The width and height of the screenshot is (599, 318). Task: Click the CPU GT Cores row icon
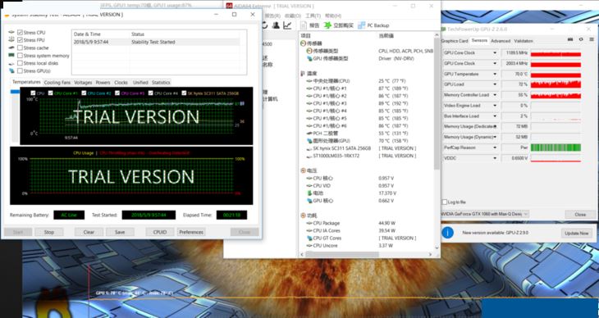pos(309,238)
